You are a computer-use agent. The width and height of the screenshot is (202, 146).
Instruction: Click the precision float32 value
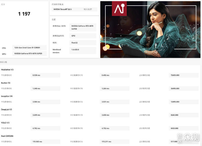(x=83, y=43)
